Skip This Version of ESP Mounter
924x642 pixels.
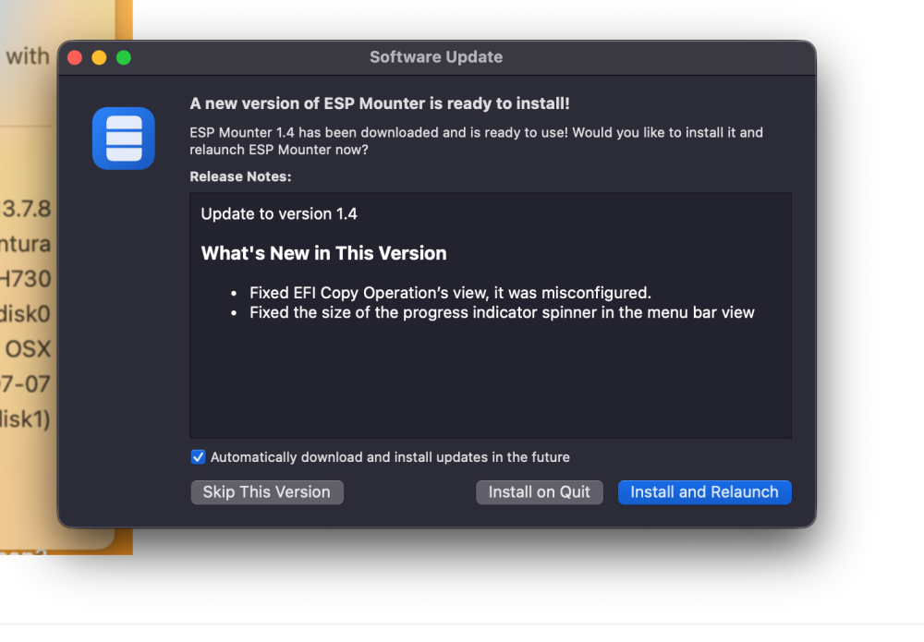(x=267, y=492)
